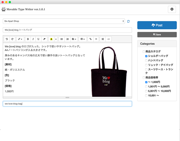This screenshot has height=141, width=180.
Task: Open the Six Apart Shop blog selector
Action: (64, 21)
